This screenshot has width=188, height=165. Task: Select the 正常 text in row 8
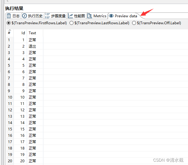[32, 85]
